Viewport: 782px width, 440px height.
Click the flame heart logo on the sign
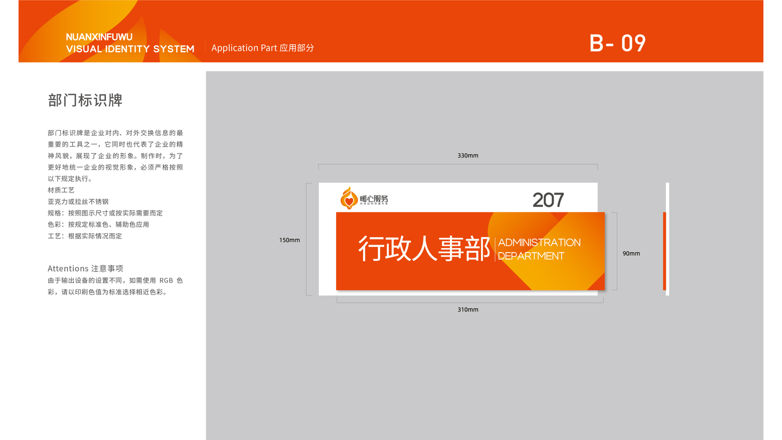(349, 198)
